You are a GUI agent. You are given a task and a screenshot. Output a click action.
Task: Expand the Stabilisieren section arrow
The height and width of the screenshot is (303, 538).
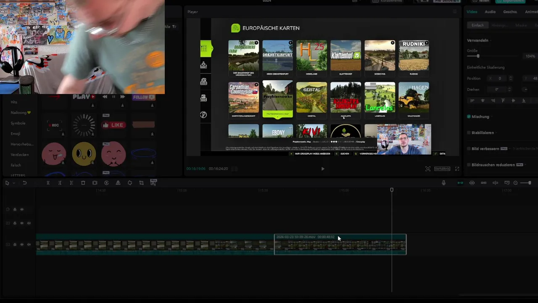(496, 133)
